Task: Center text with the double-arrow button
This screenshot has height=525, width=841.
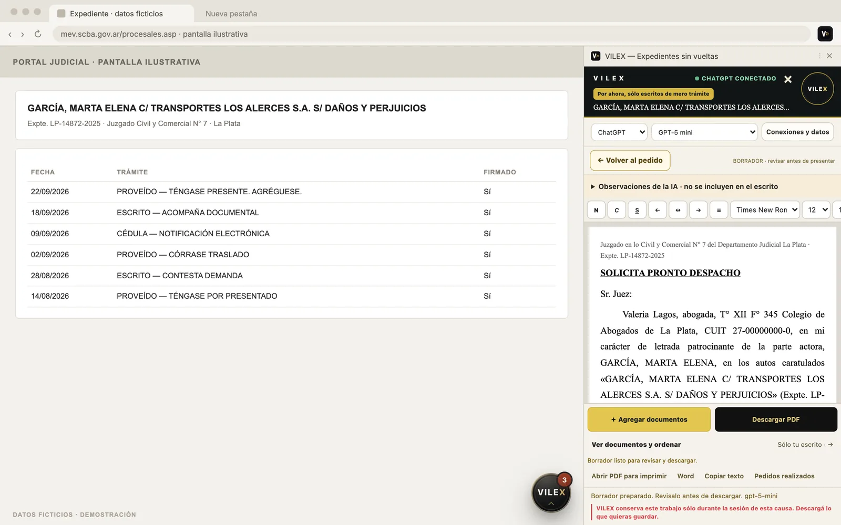Action: coord(678,210)
